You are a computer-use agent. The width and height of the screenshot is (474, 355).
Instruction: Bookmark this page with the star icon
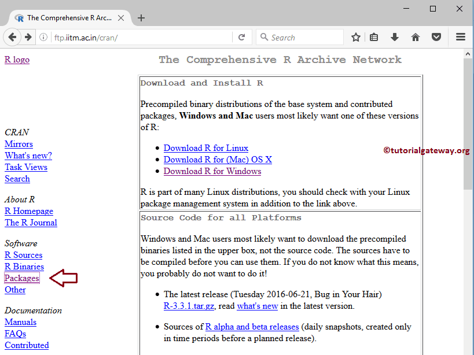(x=355, y=36)
